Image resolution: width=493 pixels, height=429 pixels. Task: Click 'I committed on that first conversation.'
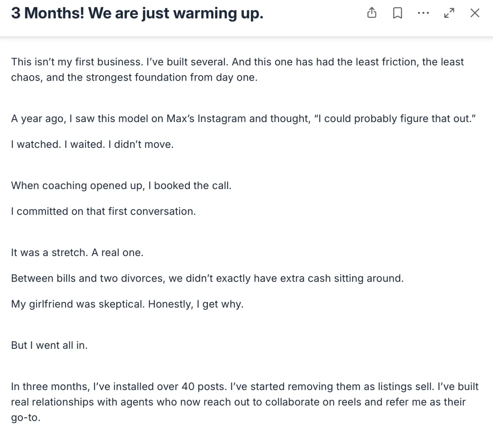(104, 212)
